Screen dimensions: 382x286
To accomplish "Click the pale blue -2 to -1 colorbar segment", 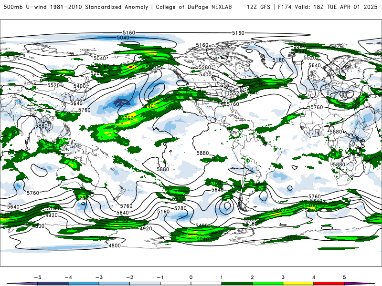I will point(145,284).
